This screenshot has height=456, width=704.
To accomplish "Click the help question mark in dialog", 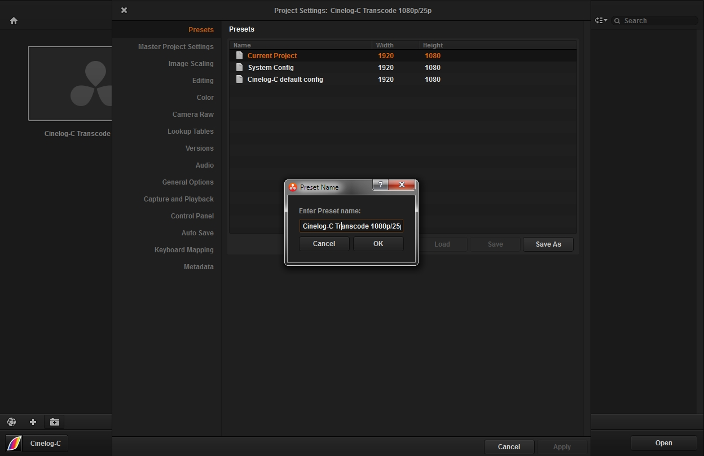I will click(x=380, y=185).
